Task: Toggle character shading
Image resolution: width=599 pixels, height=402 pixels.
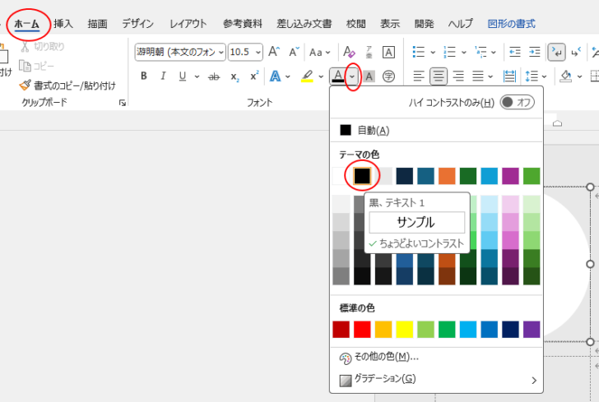Action: tap(369, 76)
